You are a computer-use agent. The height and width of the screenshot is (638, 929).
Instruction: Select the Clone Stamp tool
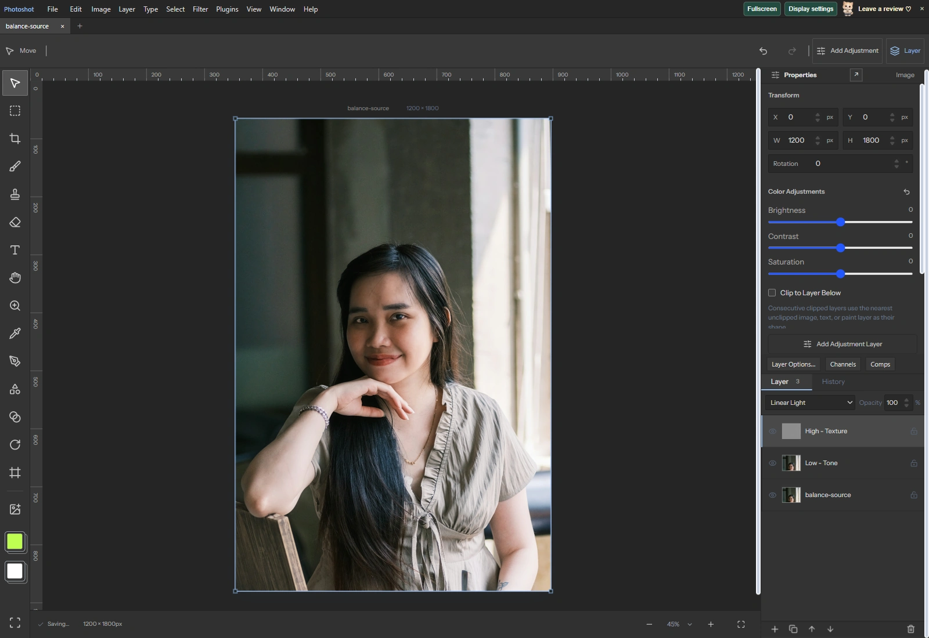point(15,194)
